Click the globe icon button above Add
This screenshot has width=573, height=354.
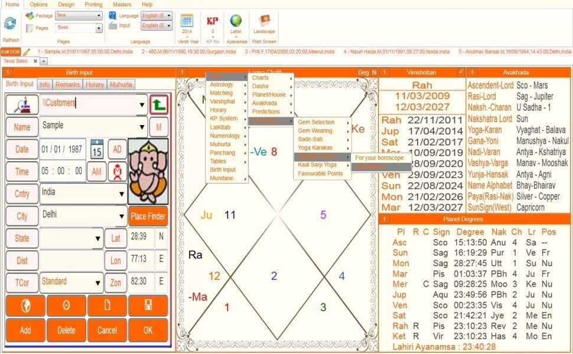click(x=25, y=306)
